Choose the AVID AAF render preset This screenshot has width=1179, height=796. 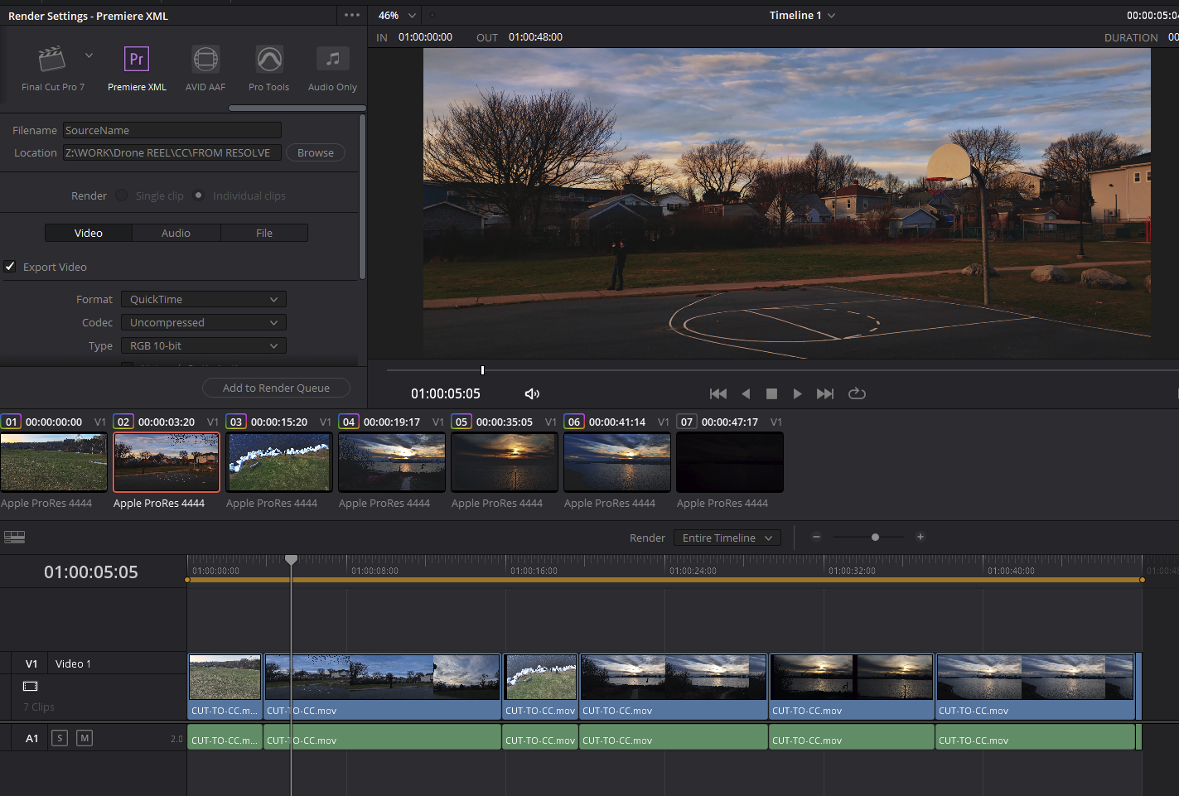pos(205,60)
